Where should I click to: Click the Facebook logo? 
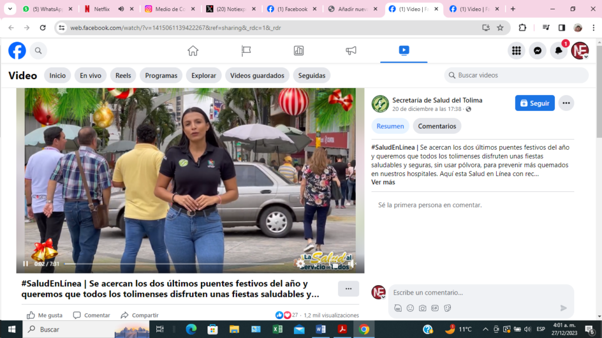coord(17,51)
